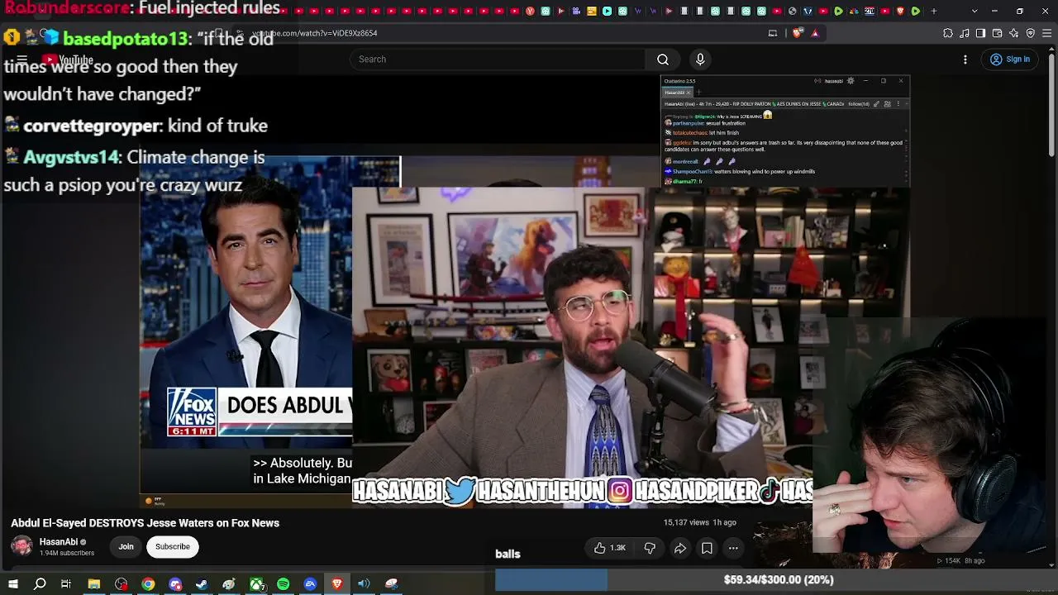Open the Brave VPN shield icon

click(1031, 33)
